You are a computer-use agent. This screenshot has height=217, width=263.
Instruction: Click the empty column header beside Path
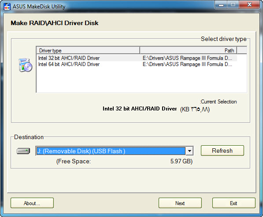coord(242,51)
